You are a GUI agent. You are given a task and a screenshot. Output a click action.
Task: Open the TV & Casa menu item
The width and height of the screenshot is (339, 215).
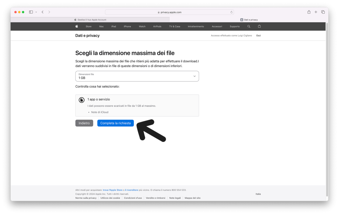[x=174, y=26]
